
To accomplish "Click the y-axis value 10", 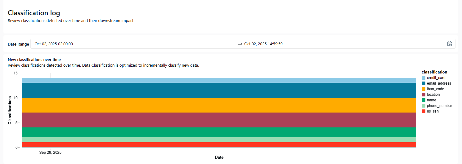I will click(x=16, y=98).
